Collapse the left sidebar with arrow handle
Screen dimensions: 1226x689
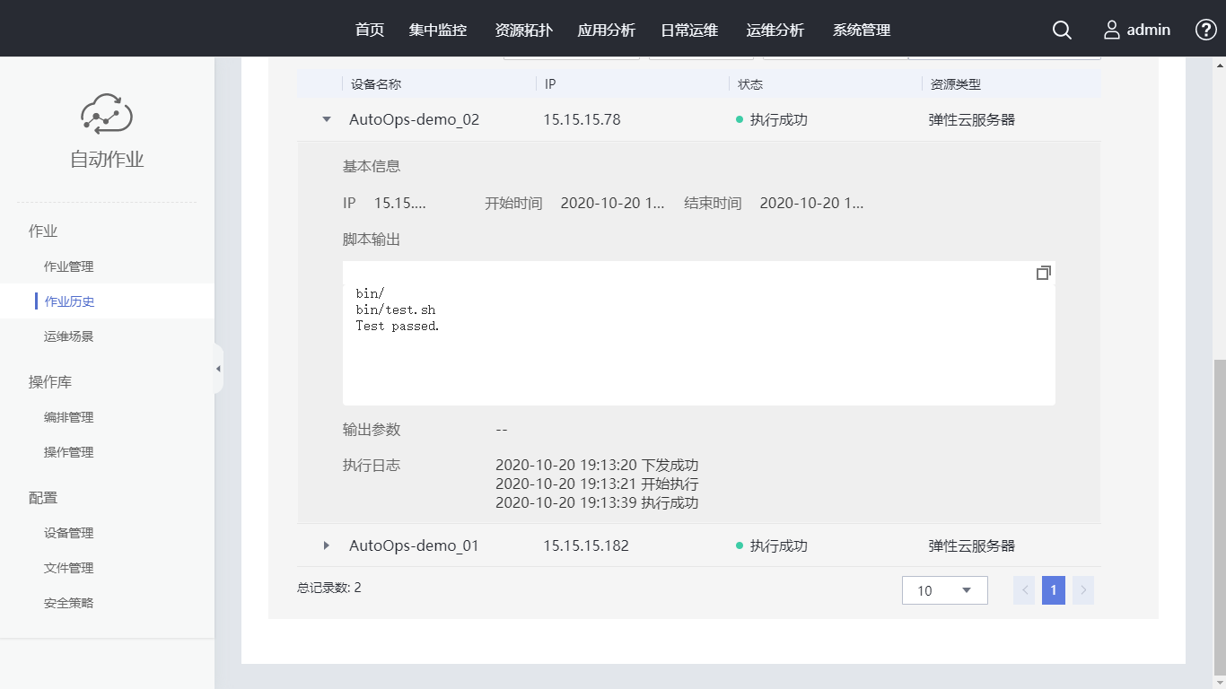pyautogui.click(x=218, y=369)
